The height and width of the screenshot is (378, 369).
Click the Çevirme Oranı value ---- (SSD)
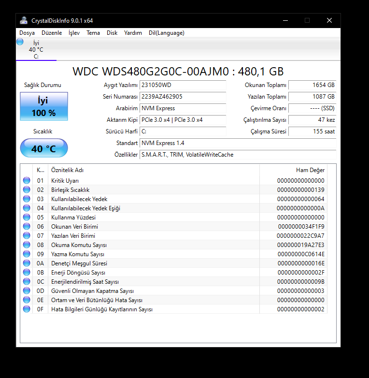(x=312, y=108)
